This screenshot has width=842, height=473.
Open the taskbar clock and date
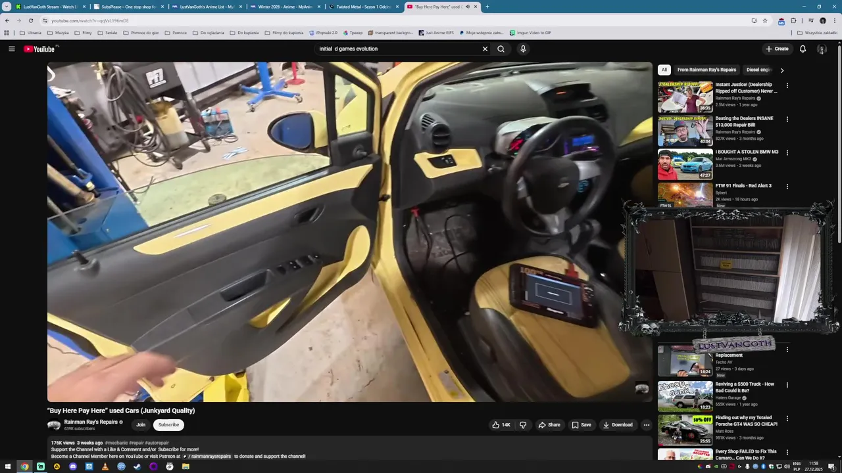(814, 466)
